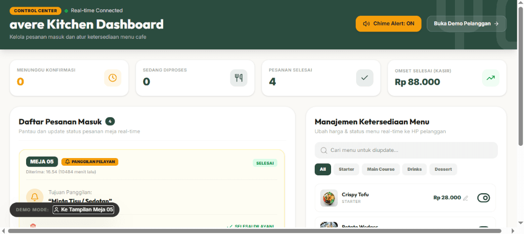Click the Rp 28.000 Crispy Tofu price

pos(447,198)
